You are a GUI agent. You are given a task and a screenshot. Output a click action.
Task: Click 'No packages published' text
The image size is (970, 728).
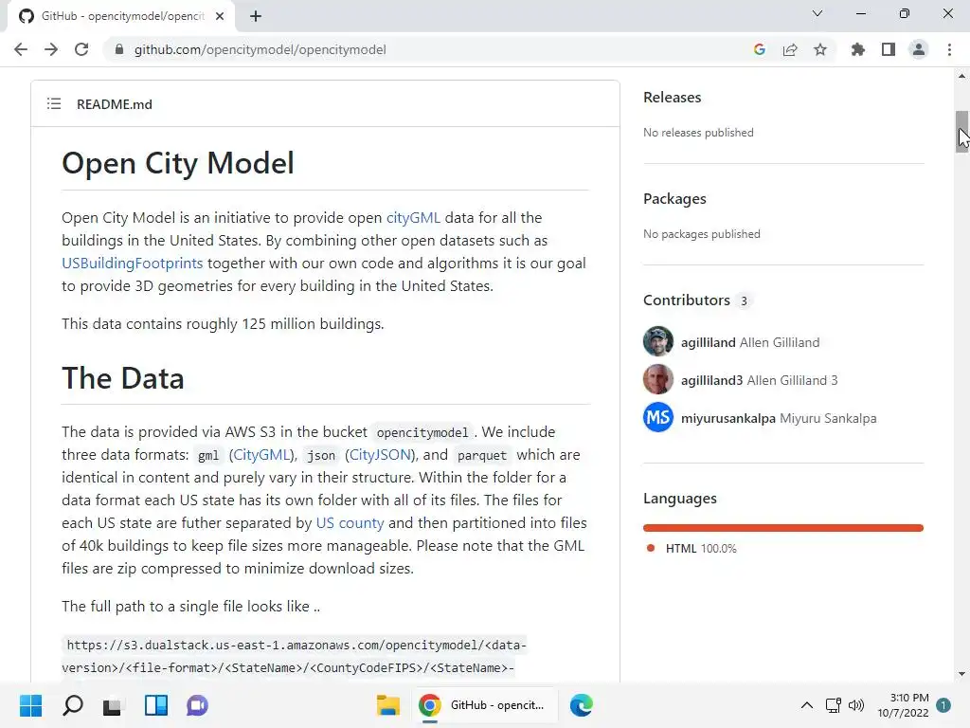[702, 234]
